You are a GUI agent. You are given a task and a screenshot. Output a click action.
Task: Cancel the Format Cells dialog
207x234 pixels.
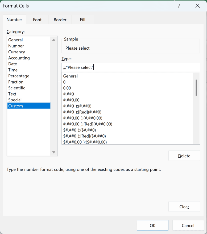(x=188, y=225)
